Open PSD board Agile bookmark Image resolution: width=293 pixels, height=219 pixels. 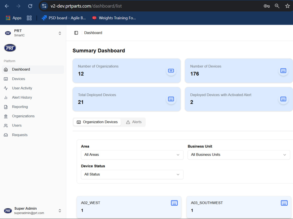pyautogui.click(x=64, y=18)
